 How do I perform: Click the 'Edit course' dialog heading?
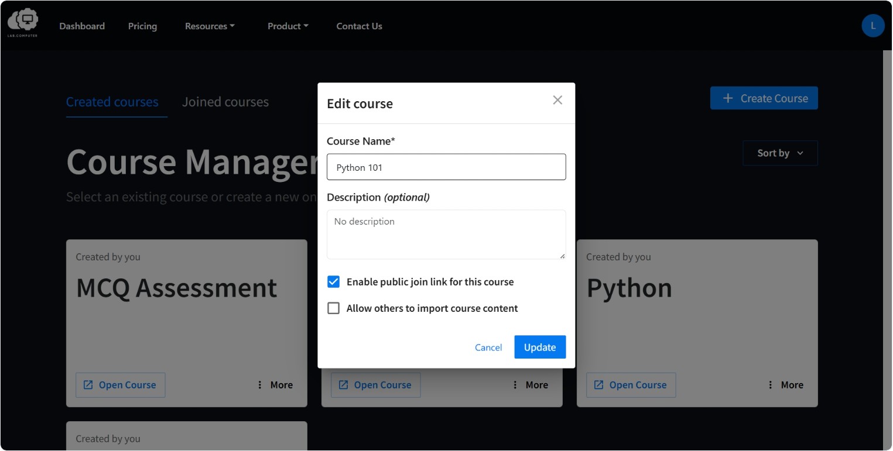point(360,104)
